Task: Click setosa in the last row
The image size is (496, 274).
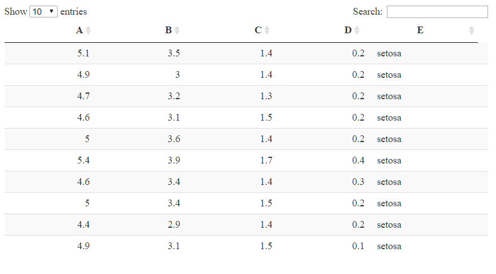Action: click(389, 246)
